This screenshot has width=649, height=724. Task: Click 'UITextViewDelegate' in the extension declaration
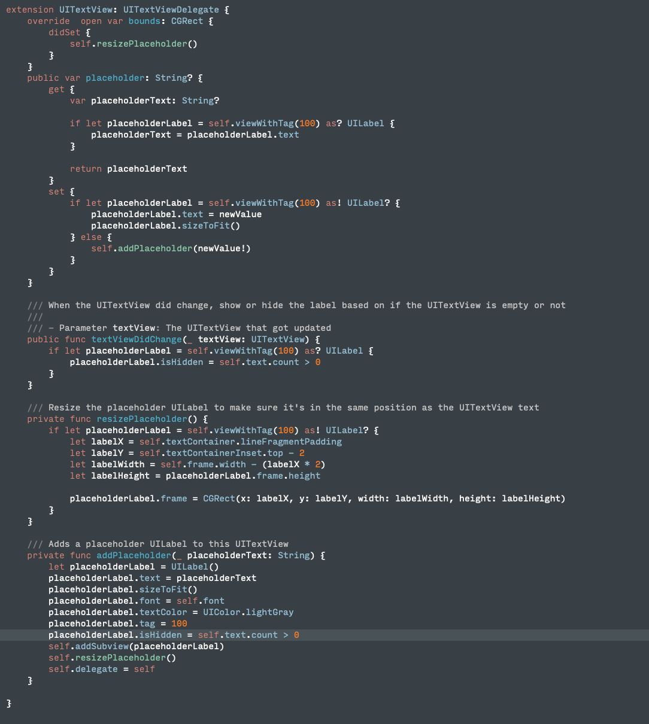point(171,10)
